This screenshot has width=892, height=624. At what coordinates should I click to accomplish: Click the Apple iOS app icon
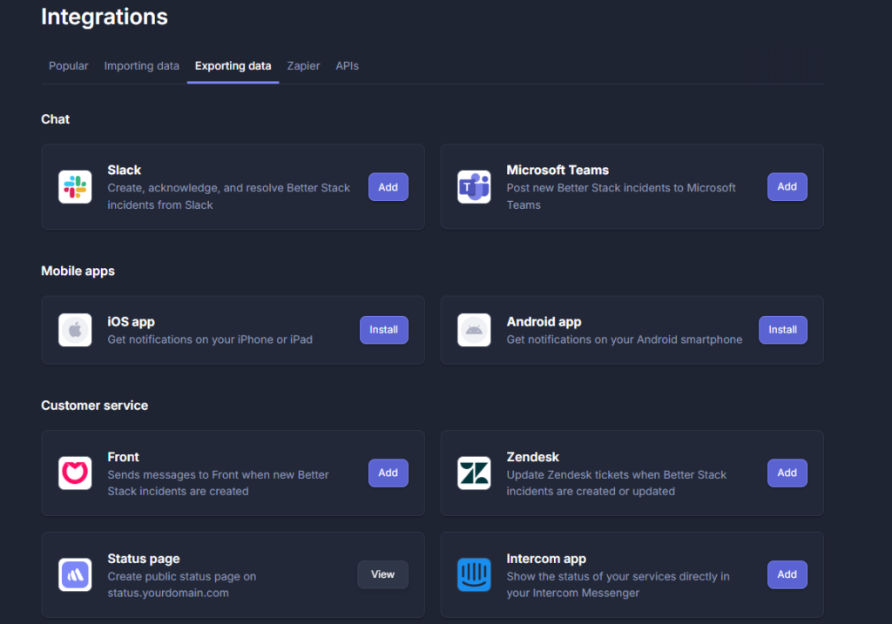(x=75, y=330)
